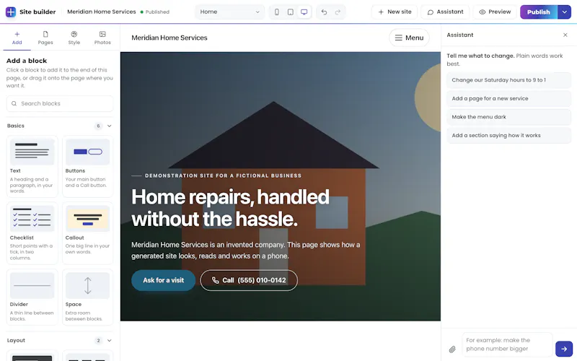Click the Preview button

[x=495, y=12]
